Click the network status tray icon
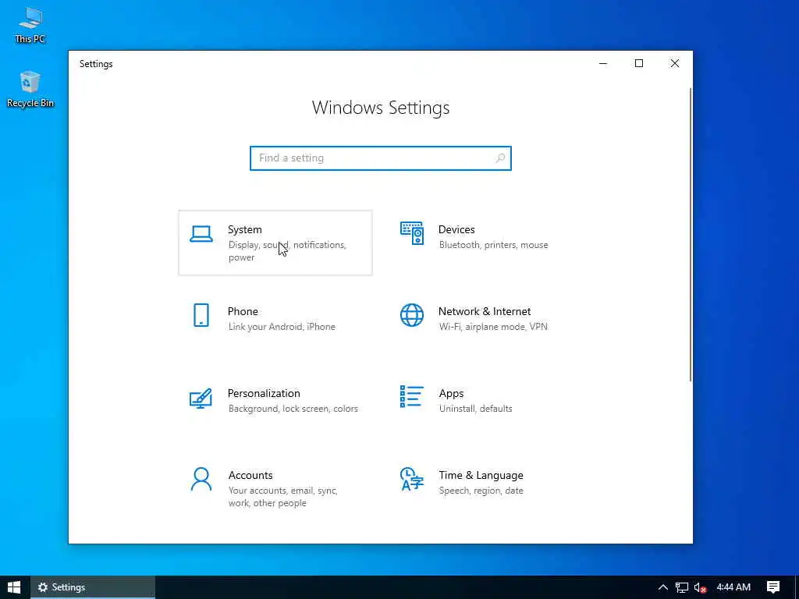Image resolution: width=799 pixels, height=599 pixels. 682,588
